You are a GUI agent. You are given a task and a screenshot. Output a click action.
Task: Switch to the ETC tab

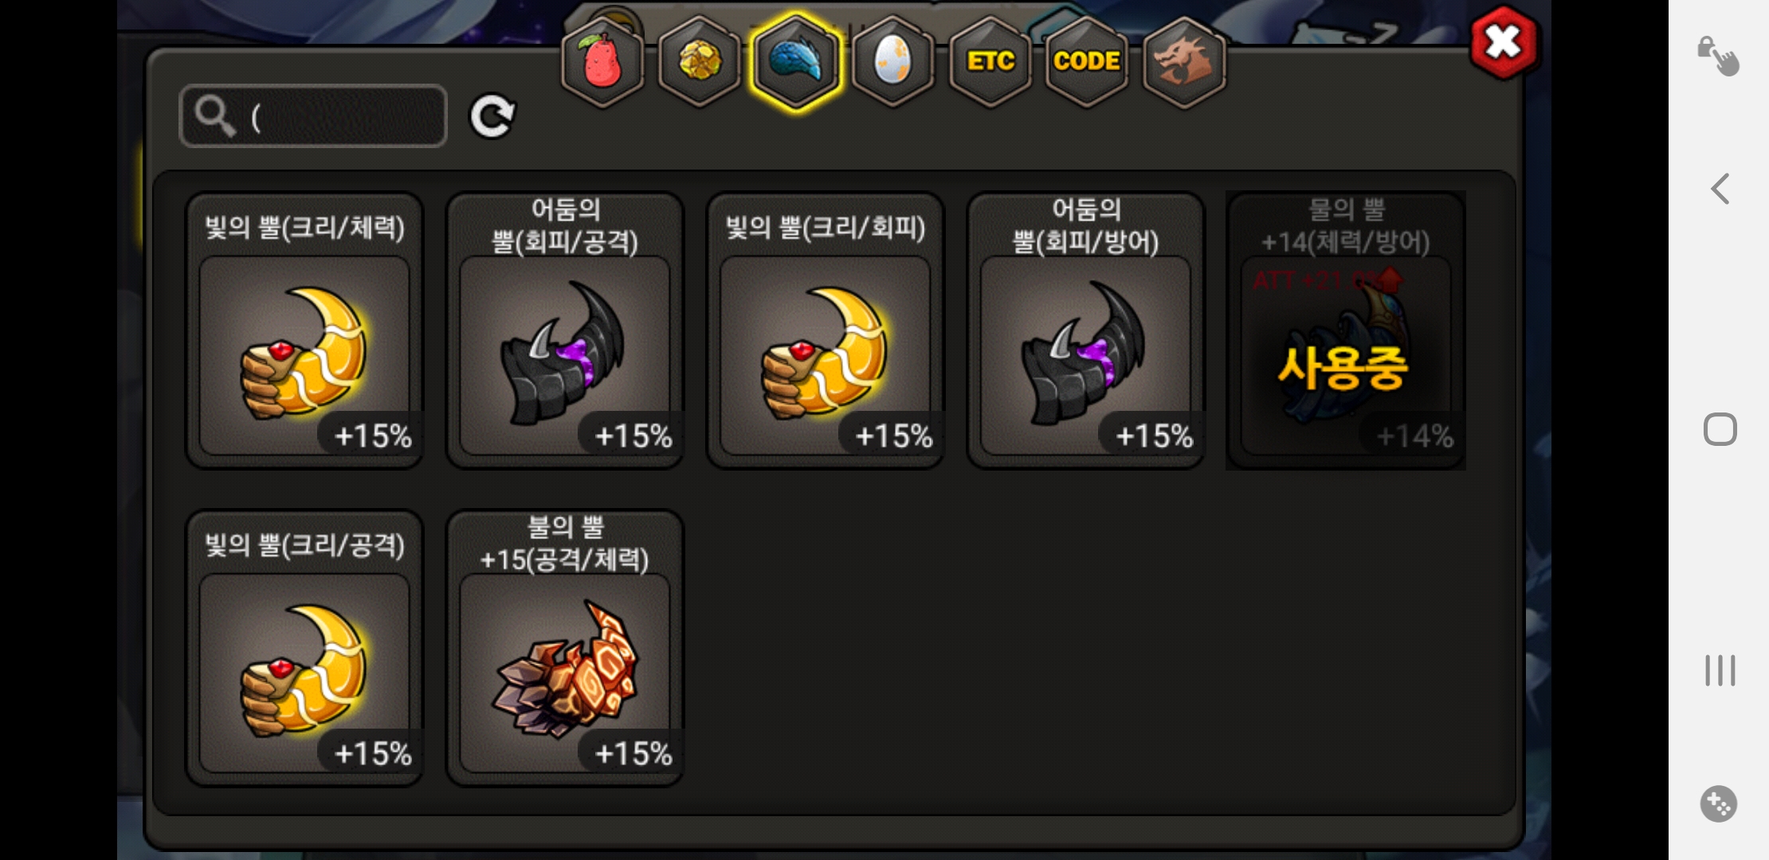tap(990, 61)
